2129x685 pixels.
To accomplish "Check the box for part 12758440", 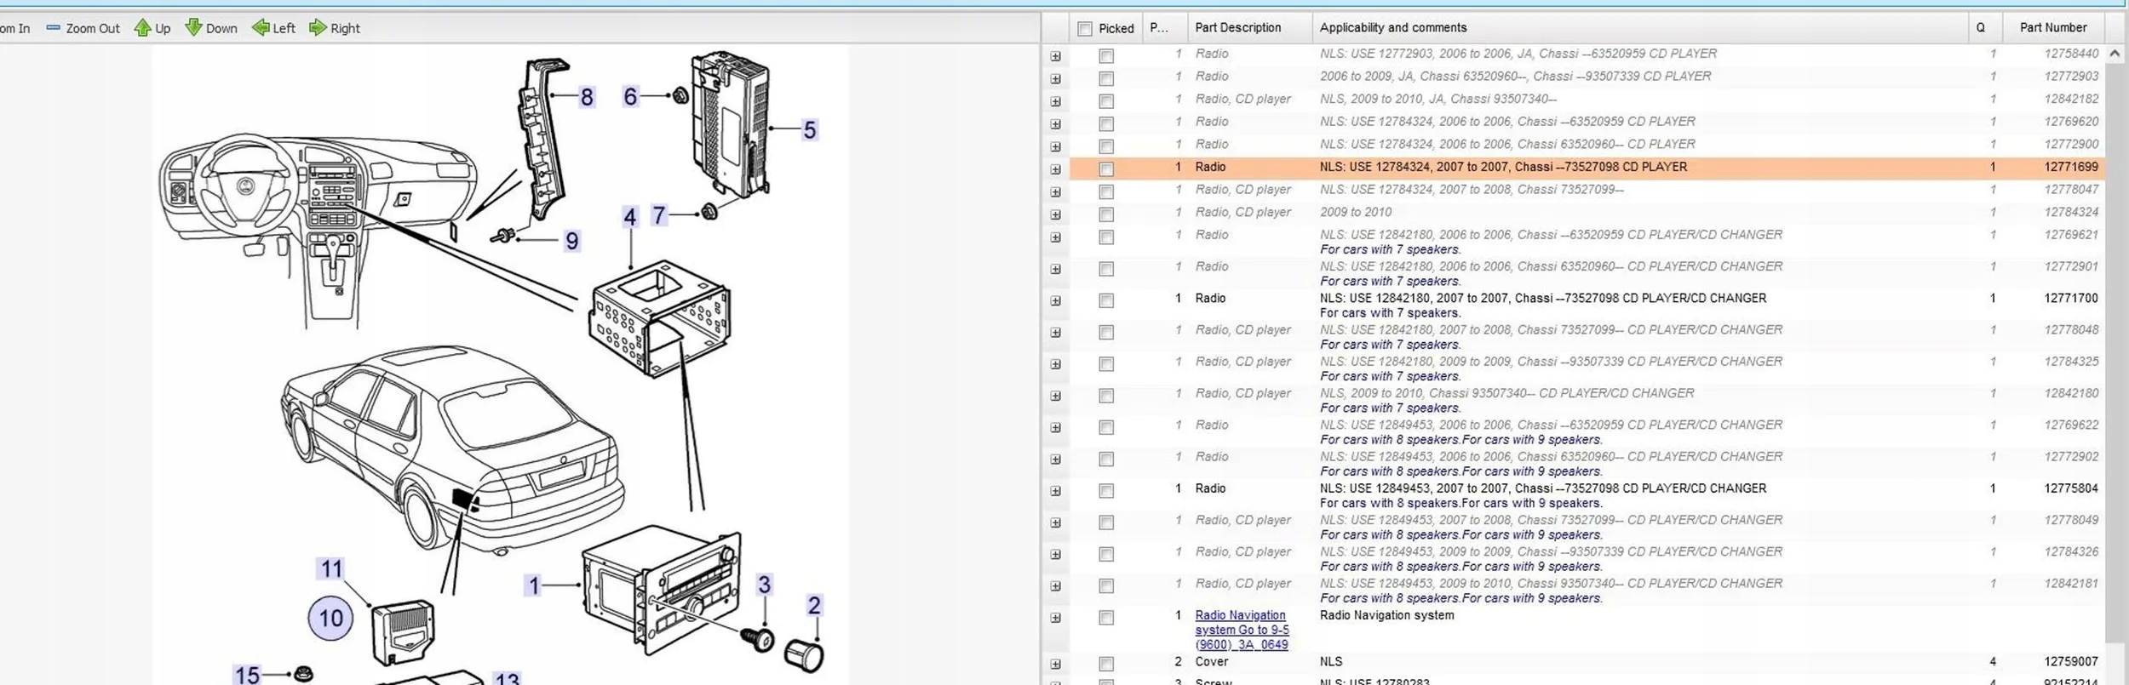I will (x=1106, y=56).
